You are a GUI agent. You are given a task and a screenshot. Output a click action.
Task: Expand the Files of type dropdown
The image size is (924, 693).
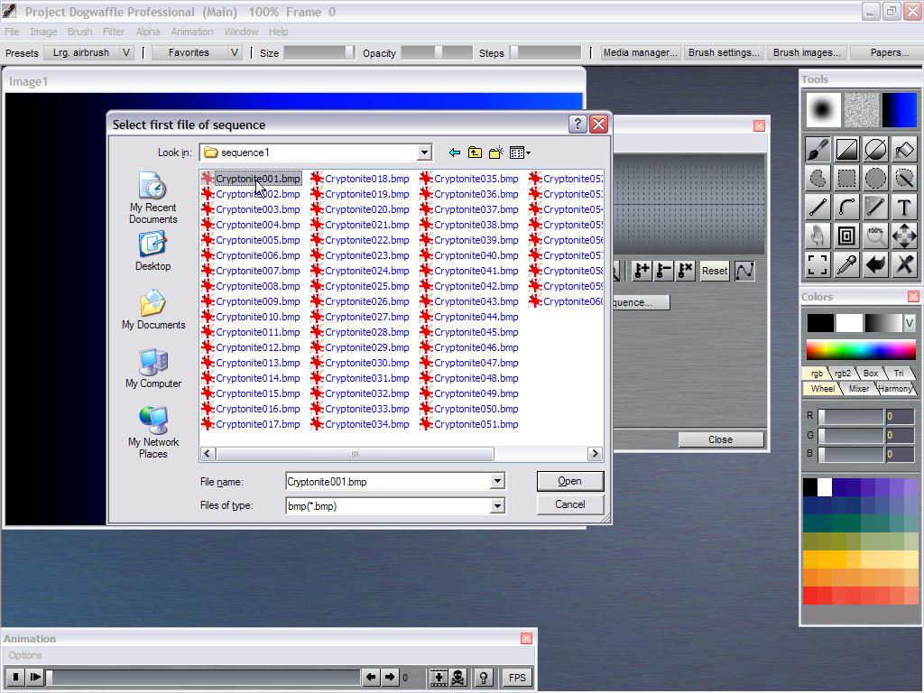click(496, 505)
